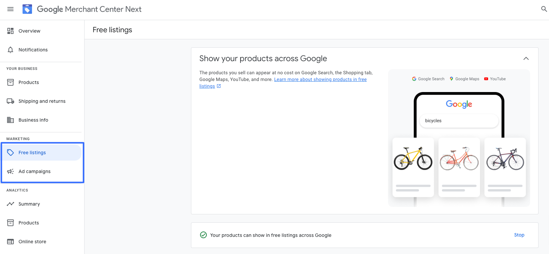The image size is (549, 254).
Task: Click the Merchant Center logo icon
Action: [x=27, y=9]
